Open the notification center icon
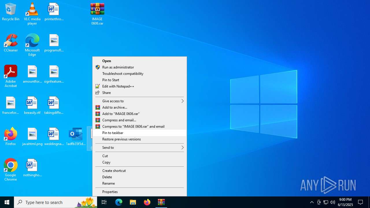Viewport: 370px width, 208px height. coord(360,202)
